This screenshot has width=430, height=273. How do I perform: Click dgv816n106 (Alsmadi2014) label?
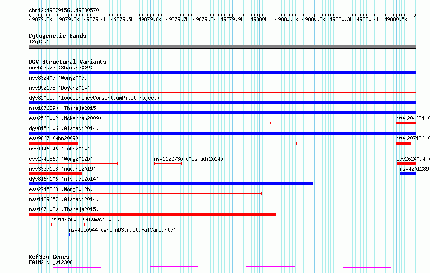(x=64, y=179)
